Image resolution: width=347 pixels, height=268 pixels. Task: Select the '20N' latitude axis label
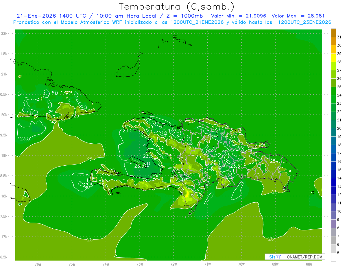point(4,115)
